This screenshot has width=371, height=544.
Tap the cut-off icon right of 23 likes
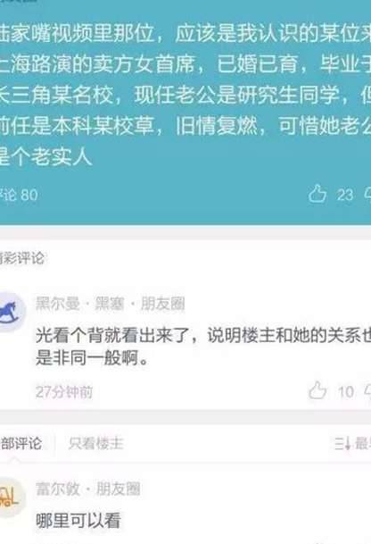[367, 195]
